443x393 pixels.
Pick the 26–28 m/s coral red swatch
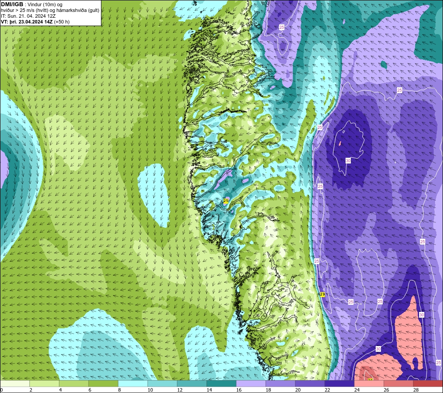(398, 383)
